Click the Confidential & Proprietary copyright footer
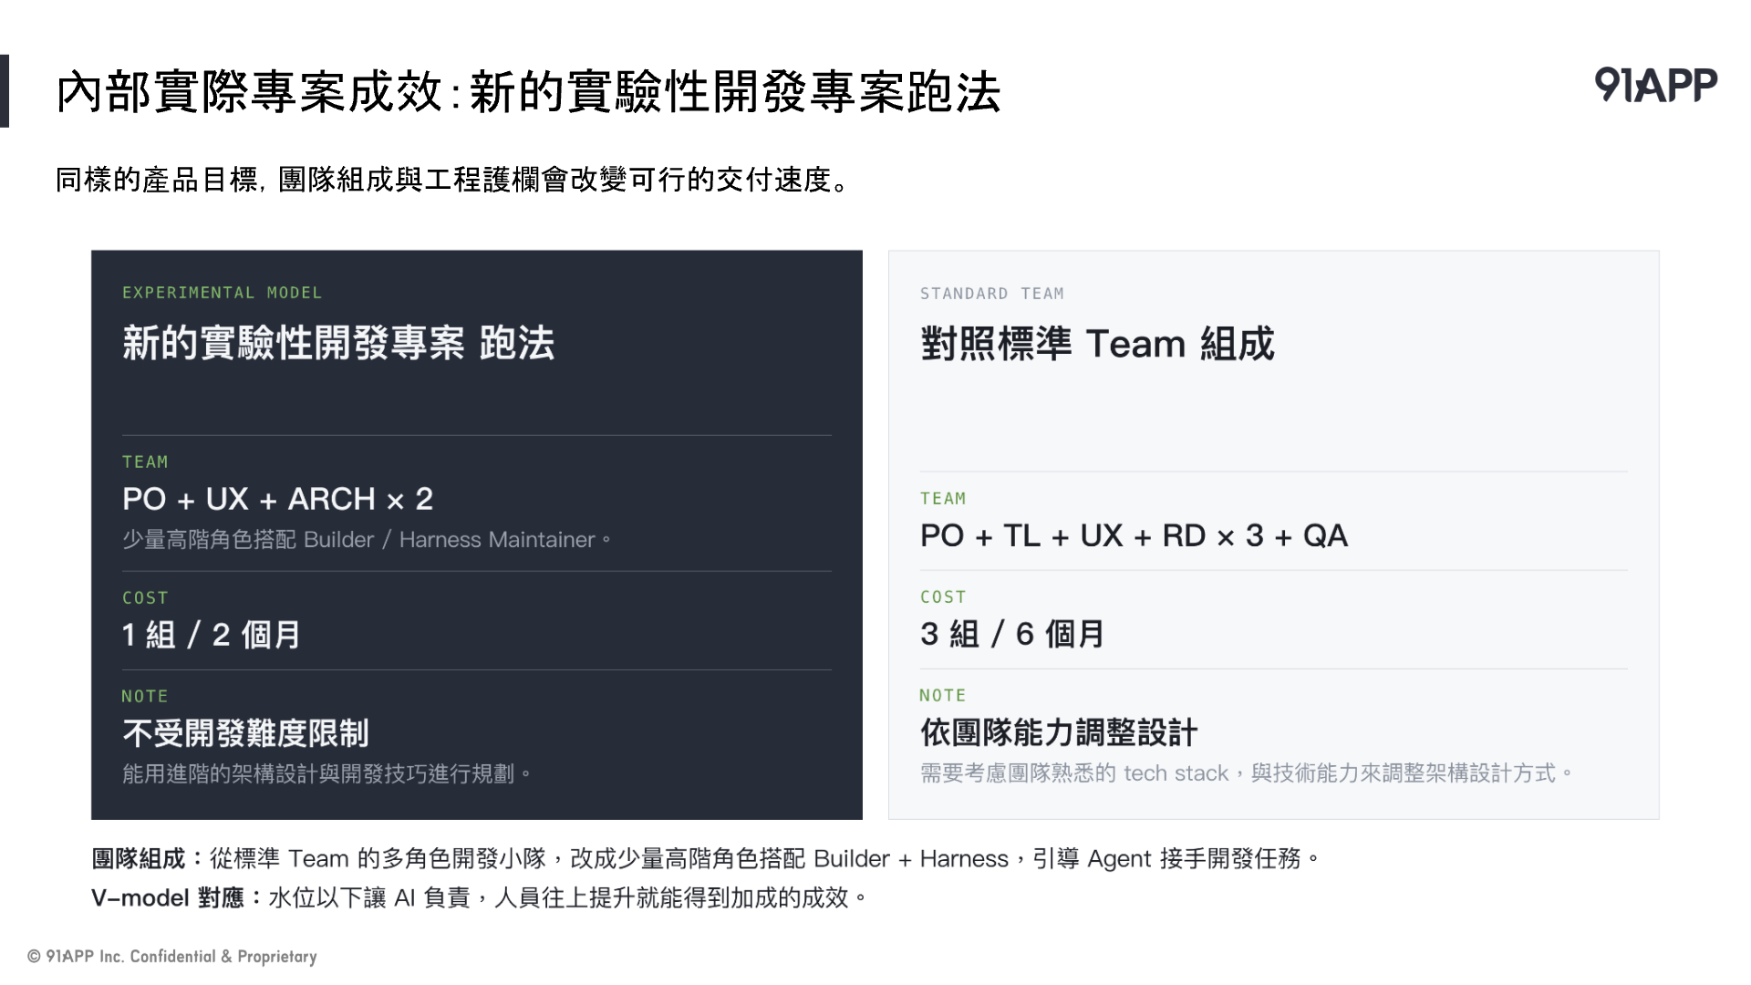 click(x=172, y=956)
